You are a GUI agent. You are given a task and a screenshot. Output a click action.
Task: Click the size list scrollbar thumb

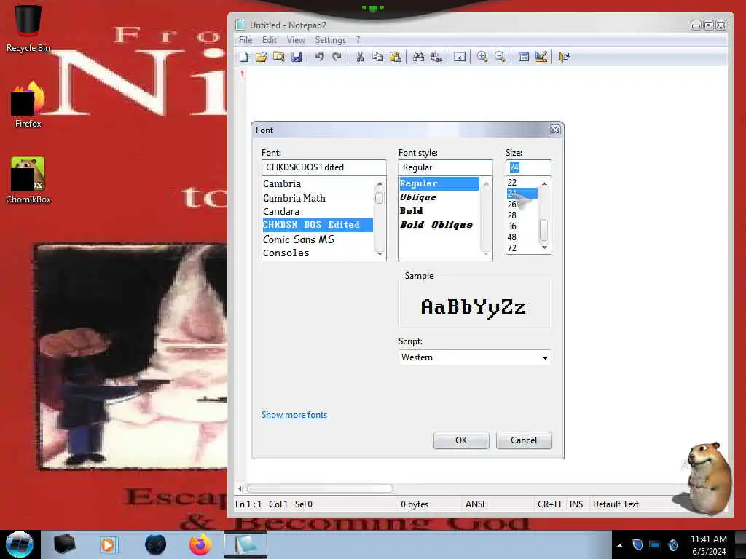543,230
